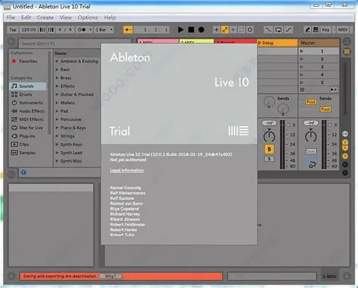Click the Master Solo cue button
The width and height of the screenshot is (358, 288).
tap(311, 151)
